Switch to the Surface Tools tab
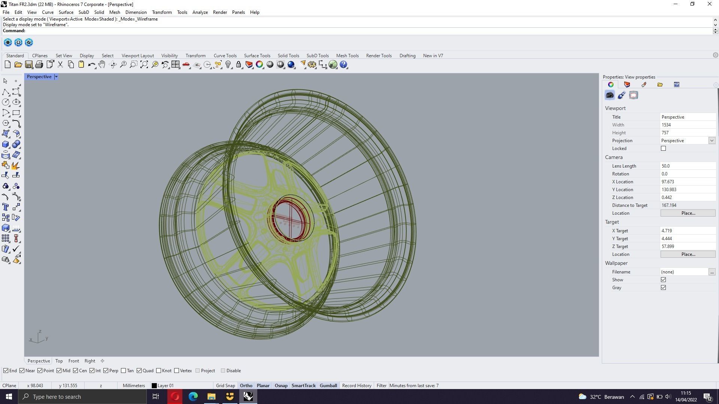 [x=257, y=56]
